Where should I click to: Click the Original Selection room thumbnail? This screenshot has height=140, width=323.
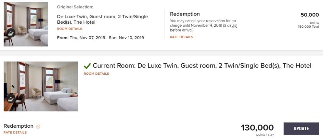(26, 24)
